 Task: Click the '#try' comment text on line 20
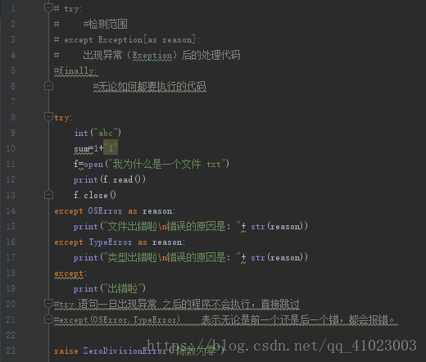click(x=64, y=305)
